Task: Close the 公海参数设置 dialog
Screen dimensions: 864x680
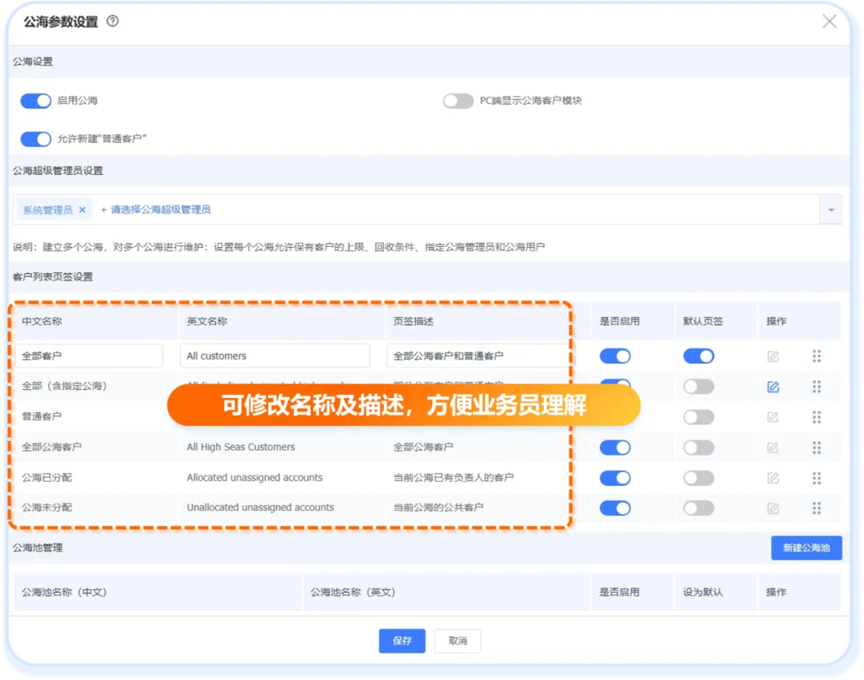Action: point(830,22)
